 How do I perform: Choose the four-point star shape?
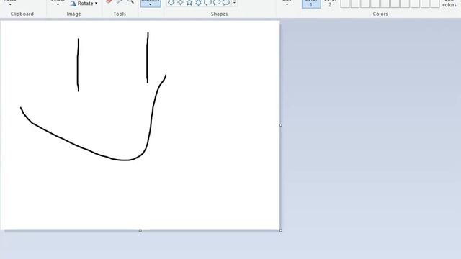pos(180,2)
